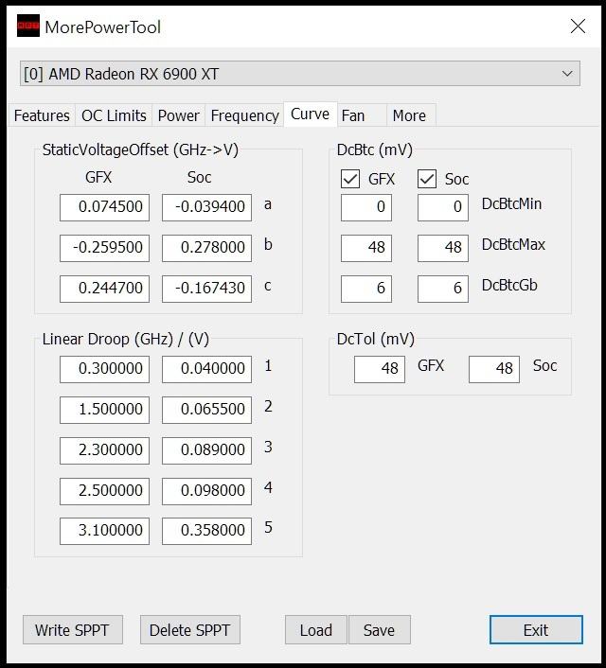Click the DcBtcMax label
606x668 pixels.
513,244
